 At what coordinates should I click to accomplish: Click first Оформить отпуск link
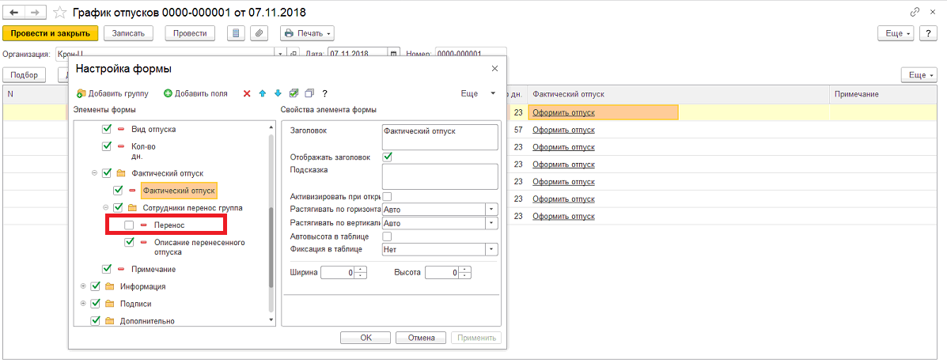[563, 112]
